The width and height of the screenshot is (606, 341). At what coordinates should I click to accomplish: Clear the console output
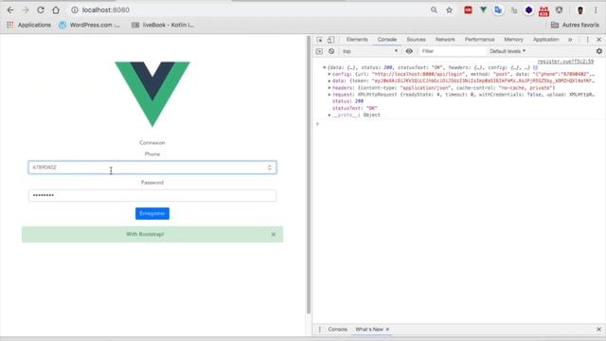pos(331,51)
